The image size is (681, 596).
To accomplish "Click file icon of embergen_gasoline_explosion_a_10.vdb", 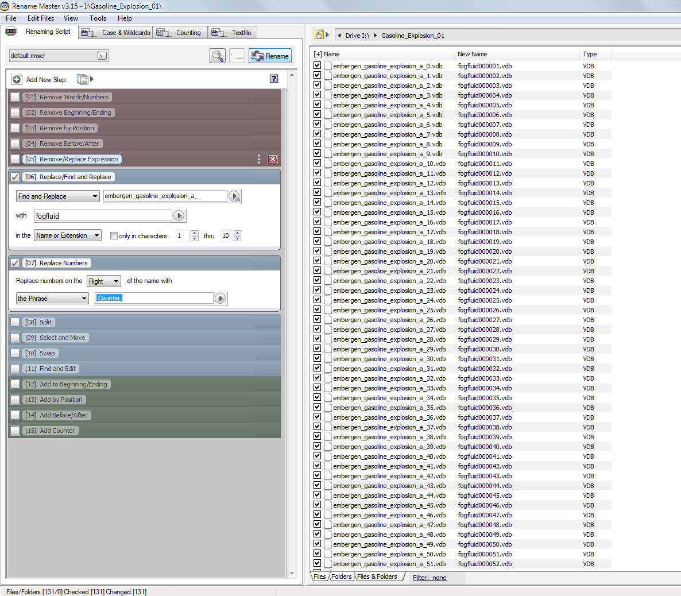I will (328, 164).
